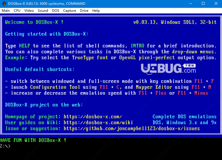Viewport: 222px width, 160px height.
Task: Click 'DOS, Windows 3.x and 9x' text
Action: point(185,123)
